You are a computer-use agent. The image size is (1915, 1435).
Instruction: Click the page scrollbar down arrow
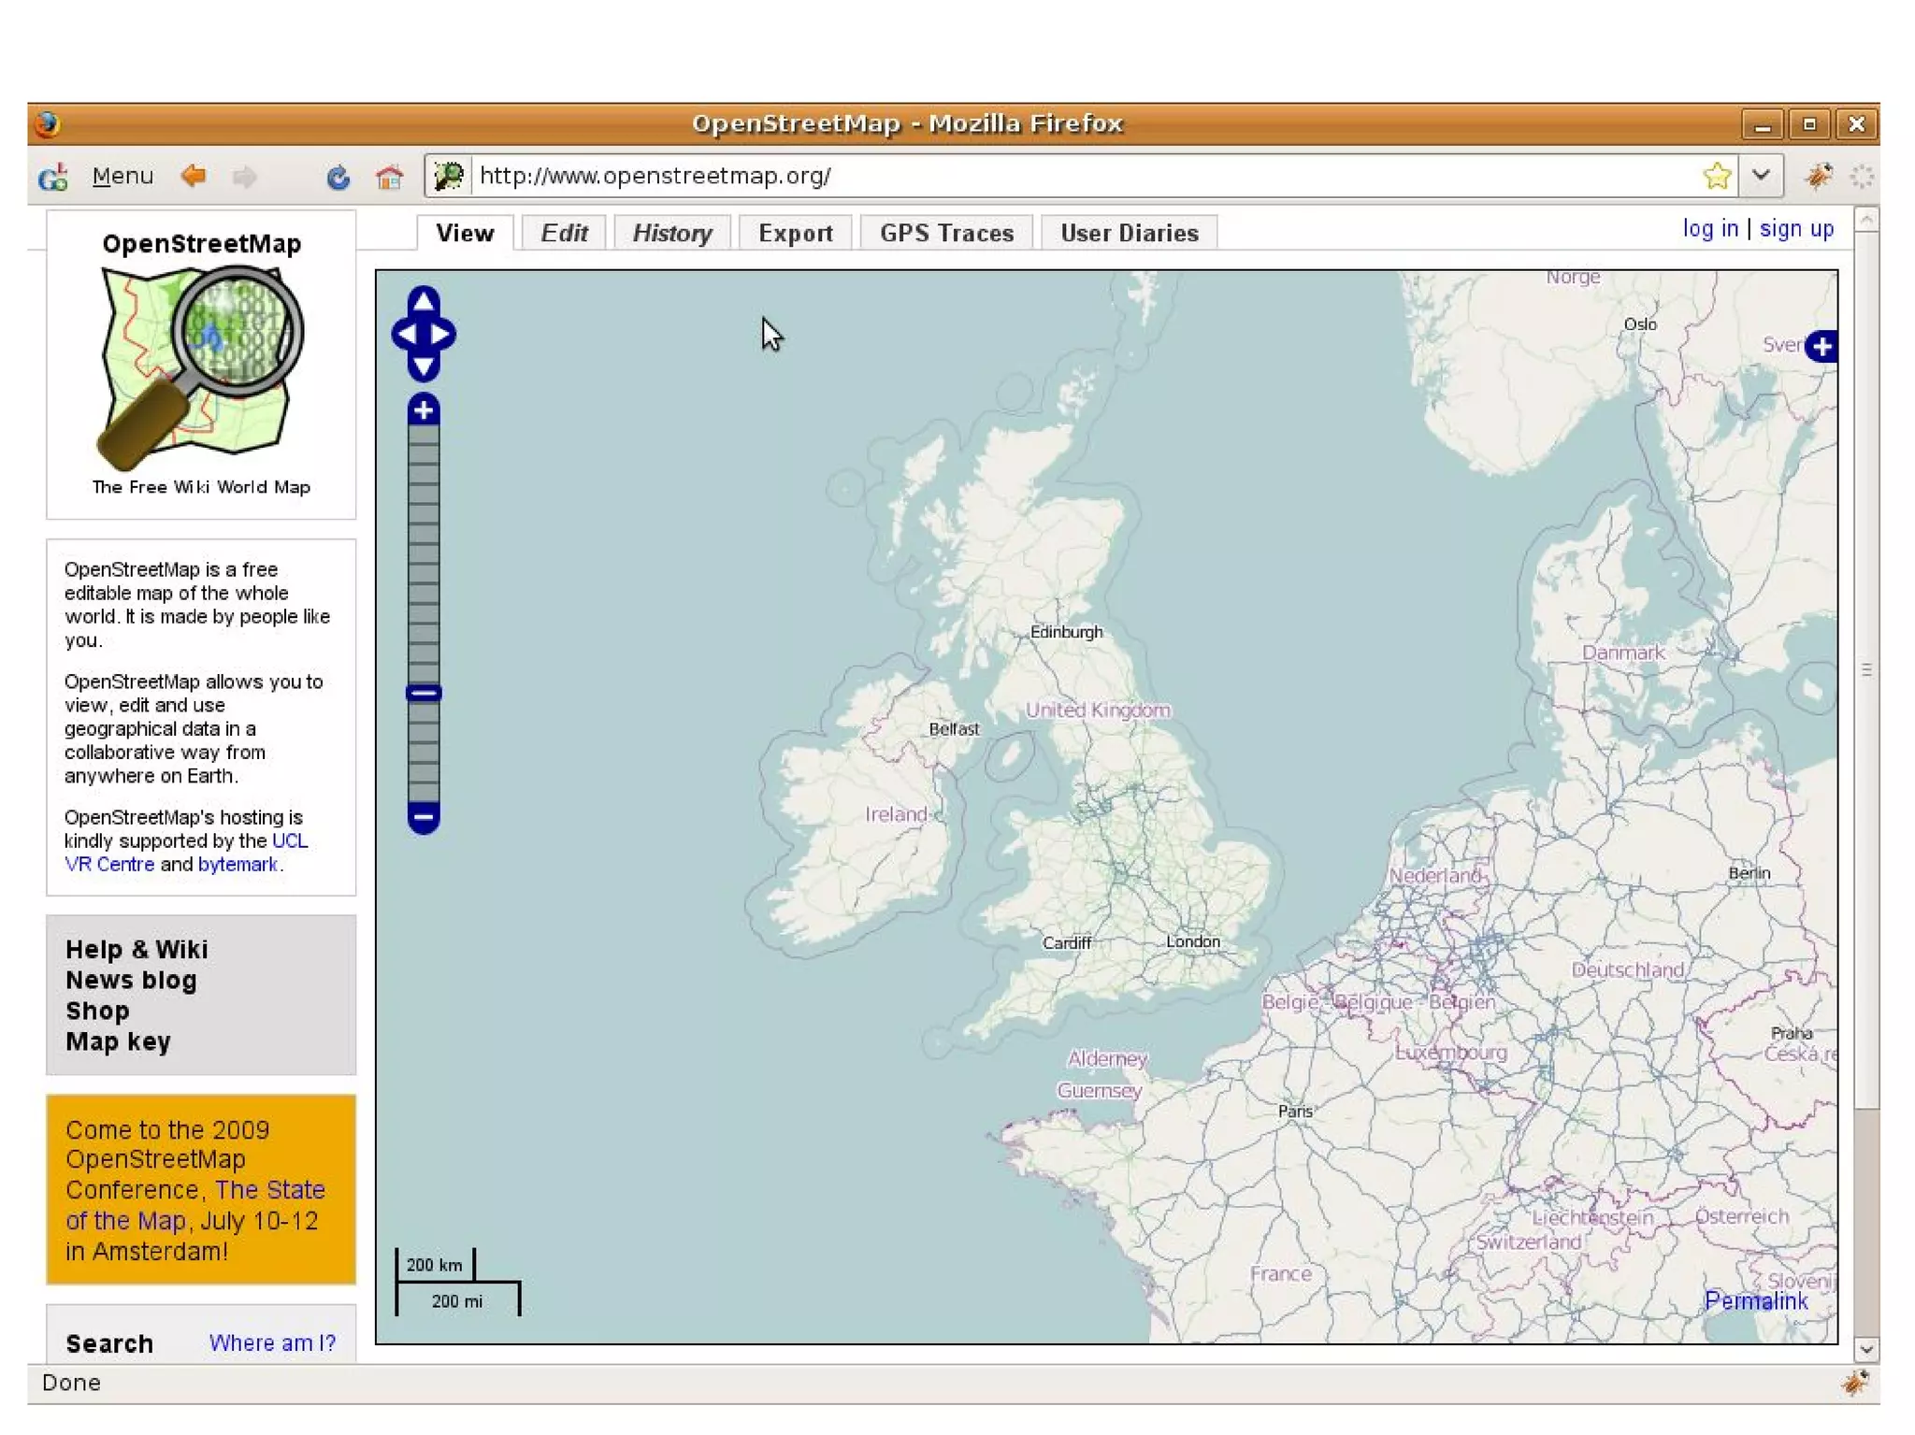[x=1865, y=1349]
